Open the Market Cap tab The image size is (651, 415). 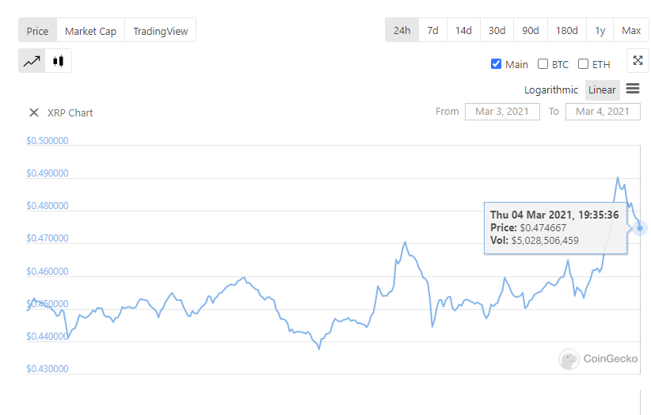[90, 31]
